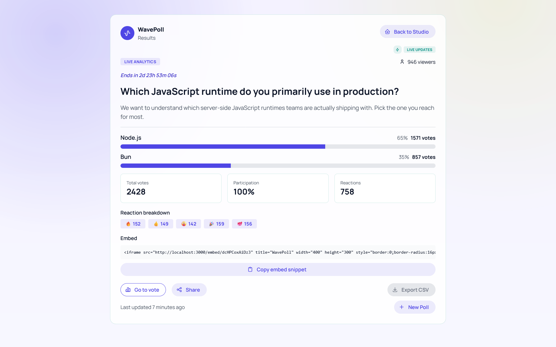This screenshot has width=556, height=347.
Task: Select the thumbs up reaction showing 149
Action: coord(161,224)
